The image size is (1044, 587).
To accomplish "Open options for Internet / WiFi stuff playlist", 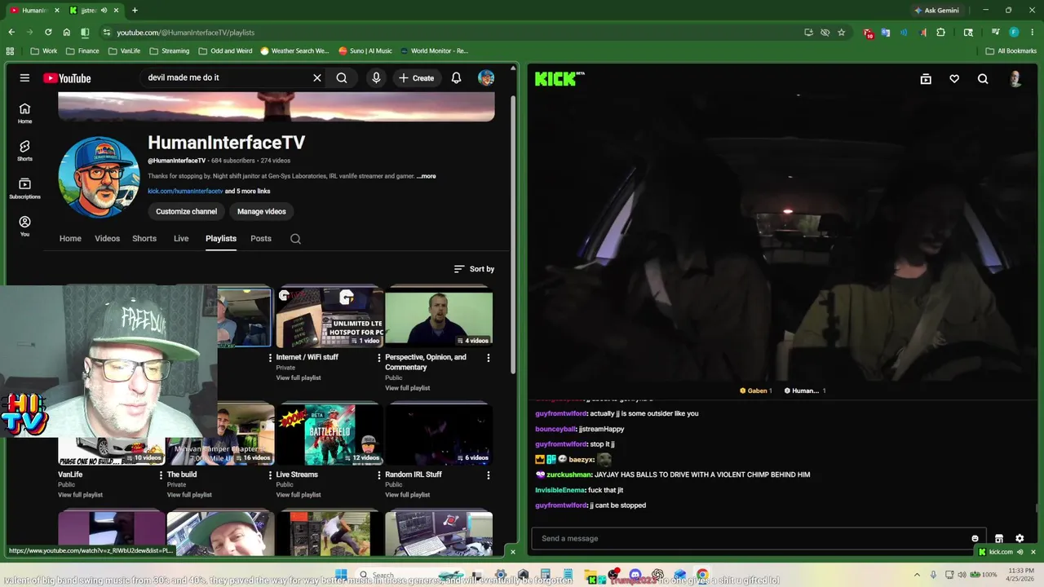I will point(378,358).
